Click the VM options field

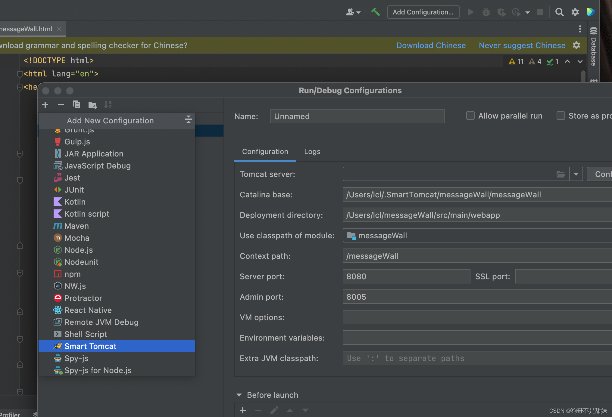(477, 317)
